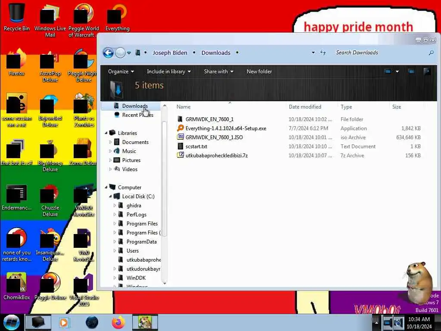441x331 pixels.
Task: Select the Everything desktop shortcut
Action: tap(117, 17)
